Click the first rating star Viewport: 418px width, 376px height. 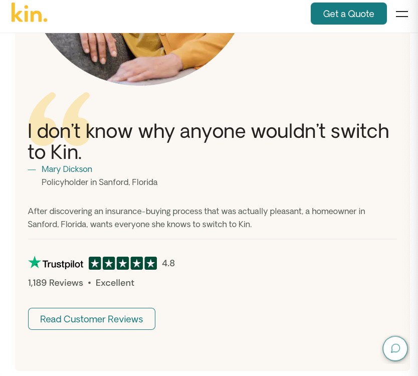(95, 263)
